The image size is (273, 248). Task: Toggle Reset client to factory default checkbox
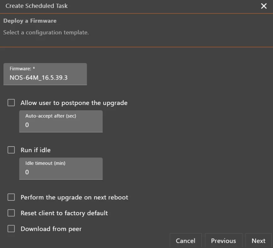click(11, 213)
